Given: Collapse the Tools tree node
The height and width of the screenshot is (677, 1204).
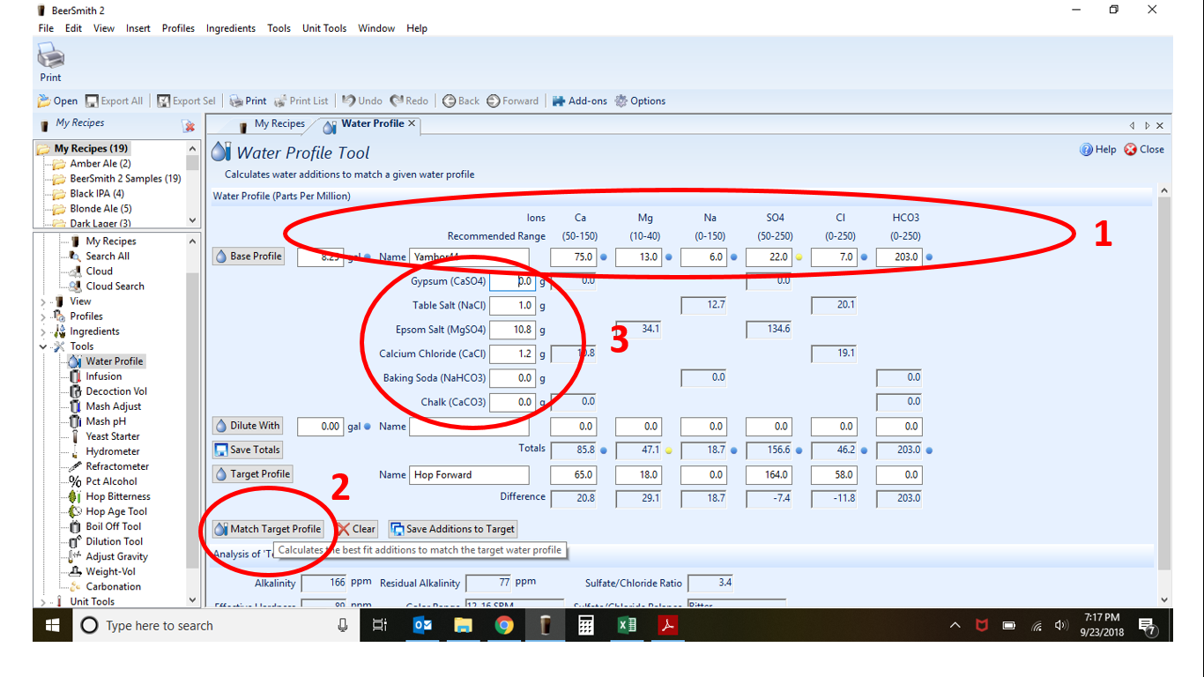Looking at the screenshot, I should tap(43, 346).
